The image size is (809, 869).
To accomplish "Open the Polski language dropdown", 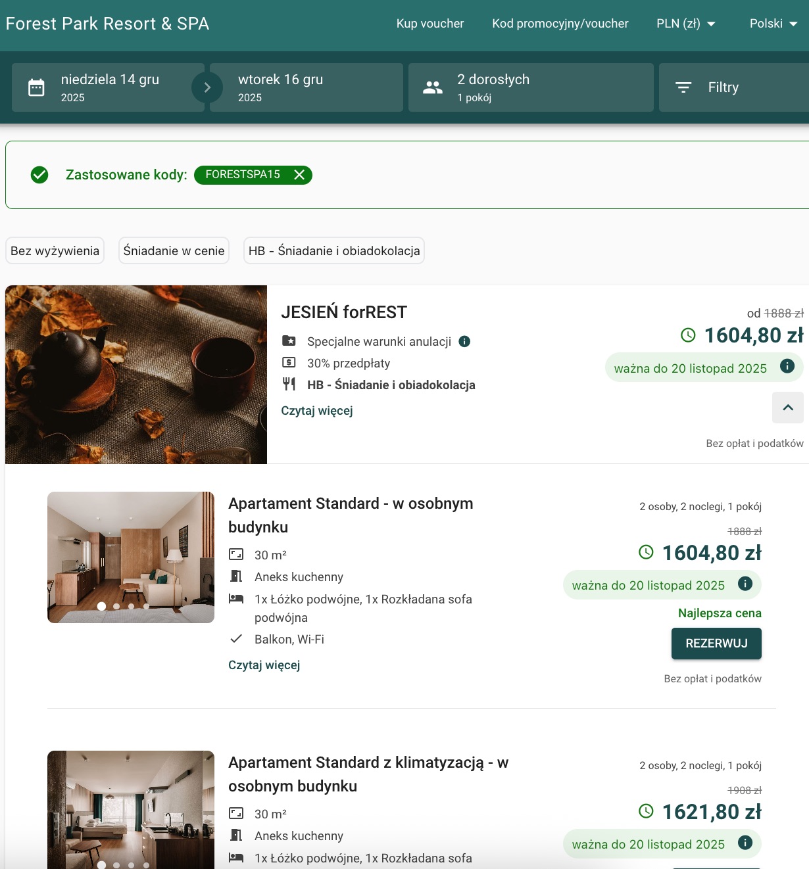I will tap(772, 23).
